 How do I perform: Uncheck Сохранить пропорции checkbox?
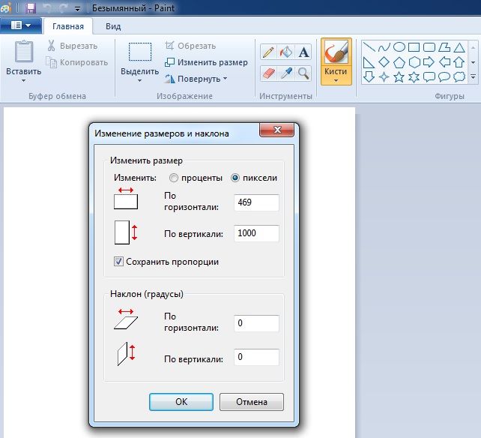click(x=118, y=262)
